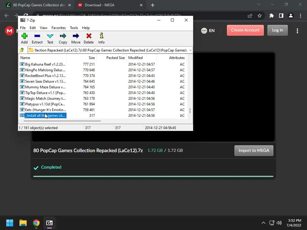
Task: Select Eets (Hunger It's Emotio... file
Action: tap(46, 110)
